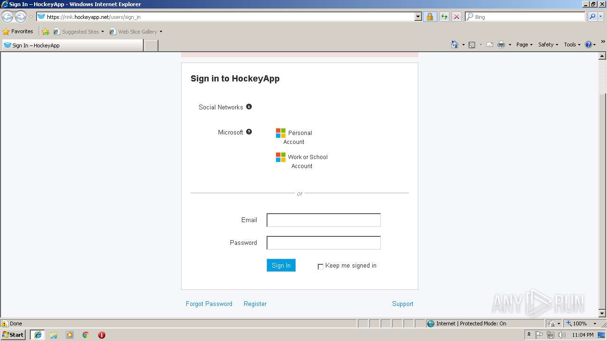Click the Refresh page icon

tap(444, 17)
